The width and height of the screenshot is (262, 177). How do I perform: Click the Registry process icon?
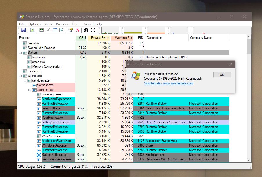(25, 43)
